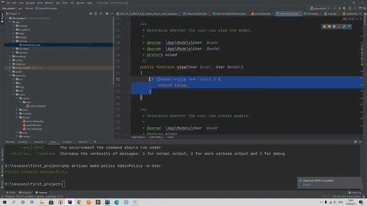Open File Explorer from the taskbar
This screenshot has width=367, height=206.
point(42,202)
